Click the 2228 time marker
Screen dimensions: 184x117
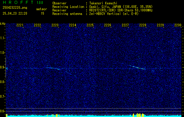143,25
